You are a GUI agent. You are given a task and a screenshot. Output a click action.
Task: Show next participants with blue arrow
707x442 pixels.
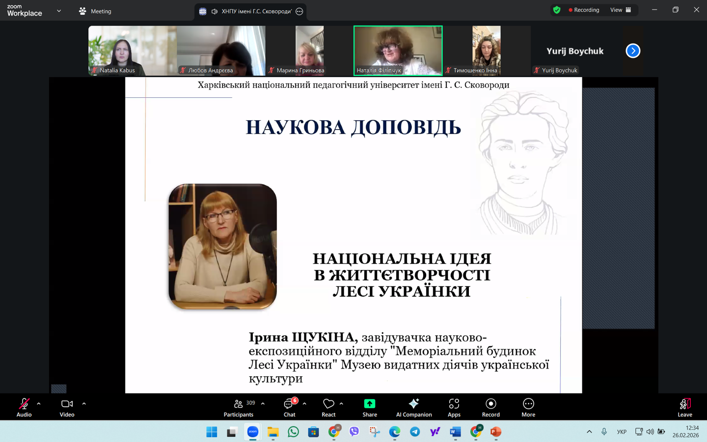click(x=633, y=51)
